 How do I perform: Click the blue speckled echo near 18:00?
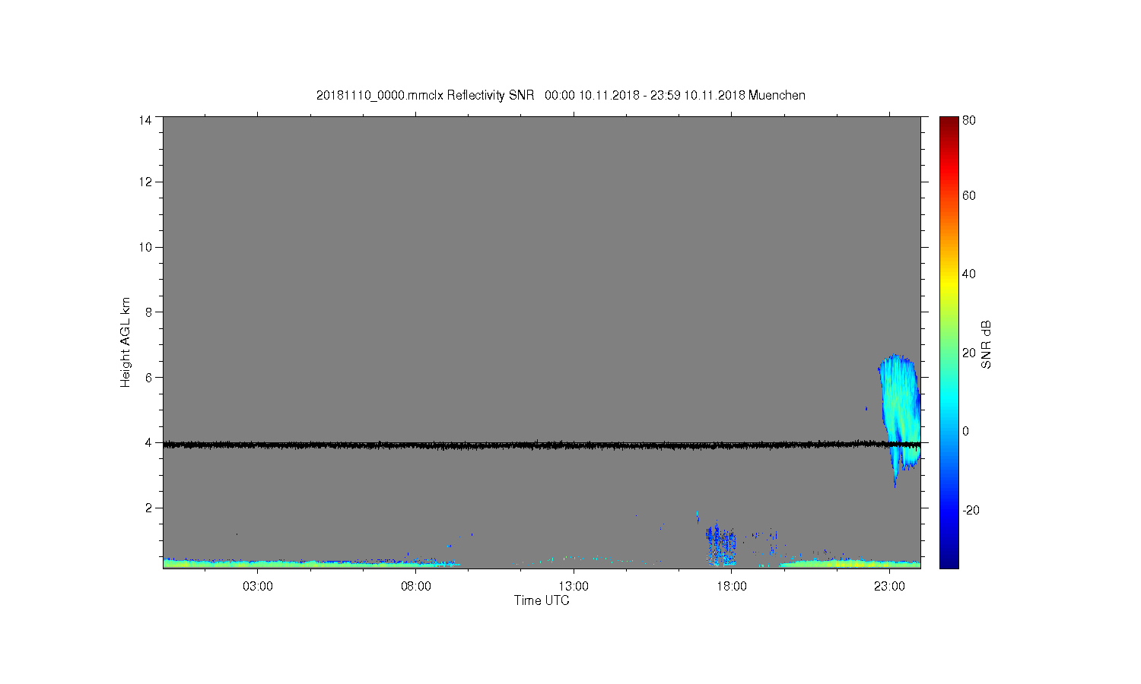click(720, 544)
